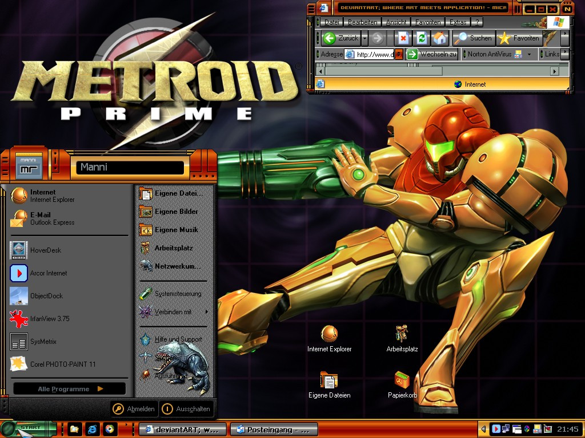585x438 pixels.
Task: Open Eigene Musik folder in Start menu
Action: [174, 230]
